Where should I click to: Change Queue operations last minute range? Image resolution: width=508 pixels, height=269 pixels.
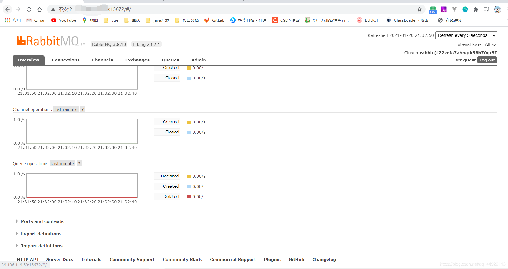pyautogui.click(x=63, y=163)
